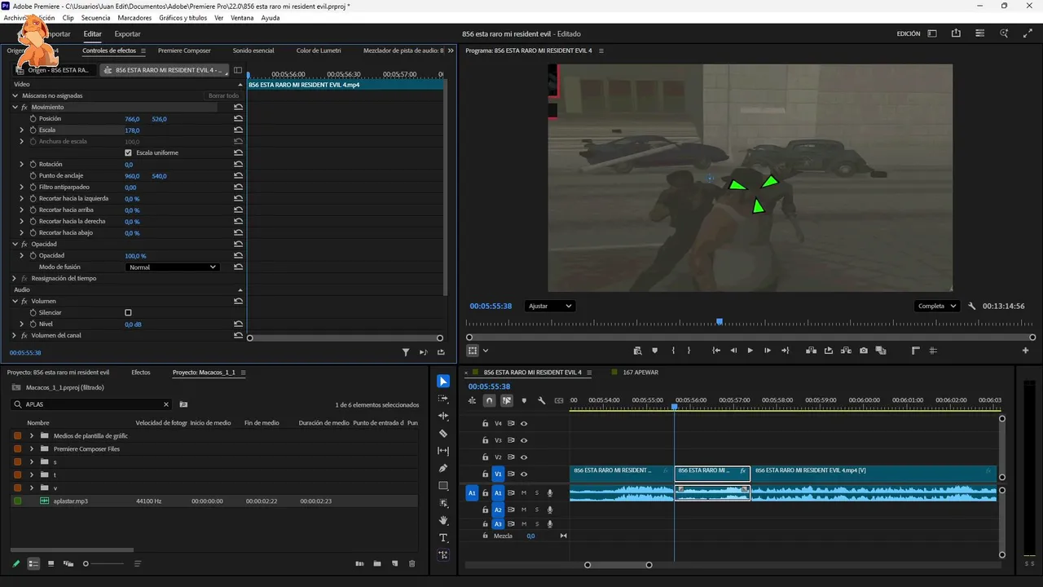The height and width of the screenshot is (587, 1043).
Task: Toggle Silenciar checkbox under Volumen
Action: point(128,313)
